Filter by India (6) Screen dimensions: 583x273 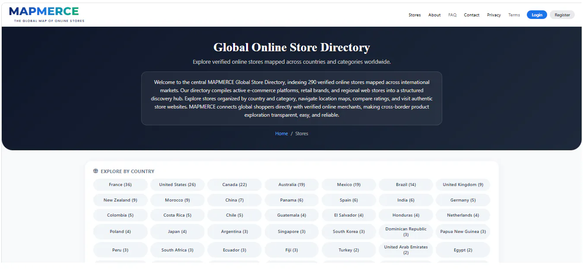tap(406, 200)
